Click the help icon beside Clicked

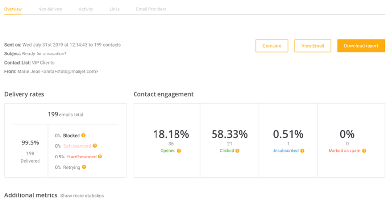(x=237, y=151)
